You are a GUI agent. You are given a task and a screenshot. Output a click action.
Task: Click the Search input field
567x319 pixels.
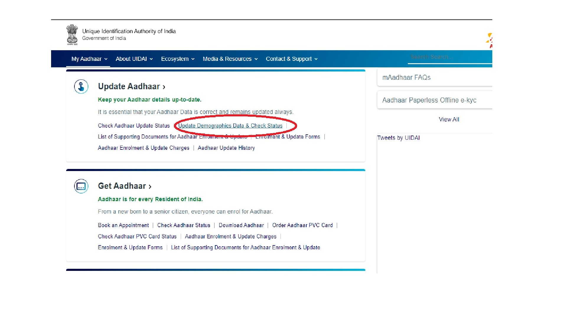pos(449,57)
